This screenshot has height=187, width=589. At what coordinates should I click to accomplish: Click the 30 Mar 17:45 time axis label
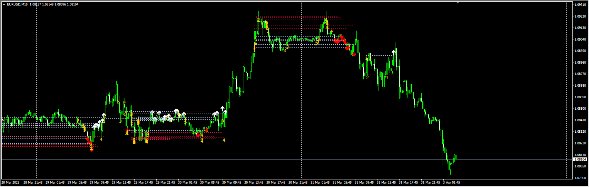(276, 183)
